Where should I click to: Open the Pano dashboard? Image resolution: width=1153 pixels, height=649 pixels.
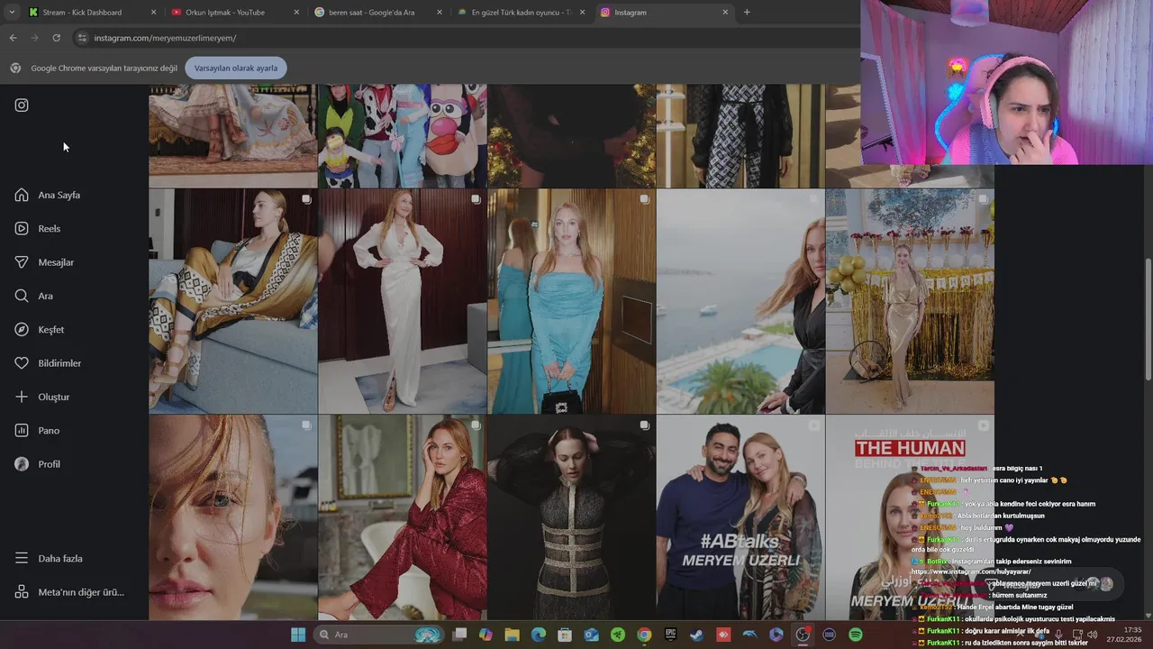(37, 431)
